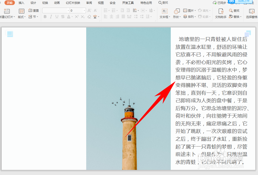Click the Text vertical alignment icon

click(x=143, y=10)
